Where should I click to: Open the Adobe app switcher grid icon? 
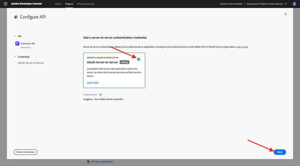click(x=6, y=4)
